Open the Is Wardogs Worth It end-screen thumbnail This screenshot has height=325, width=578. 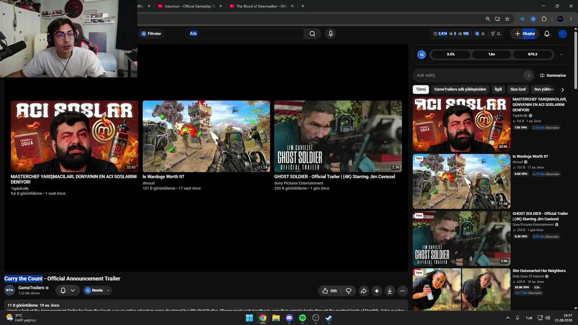click(206, 136)
